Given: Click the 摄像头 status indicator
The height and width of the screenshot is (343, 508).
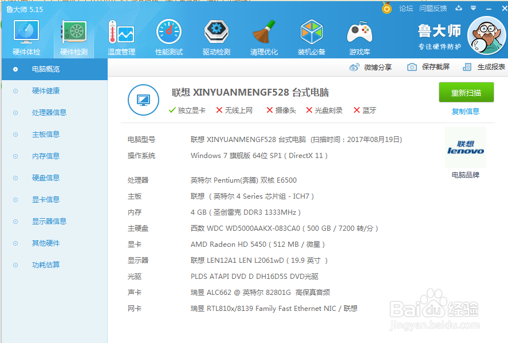Looking at the screenshot, I should [281, 111].
